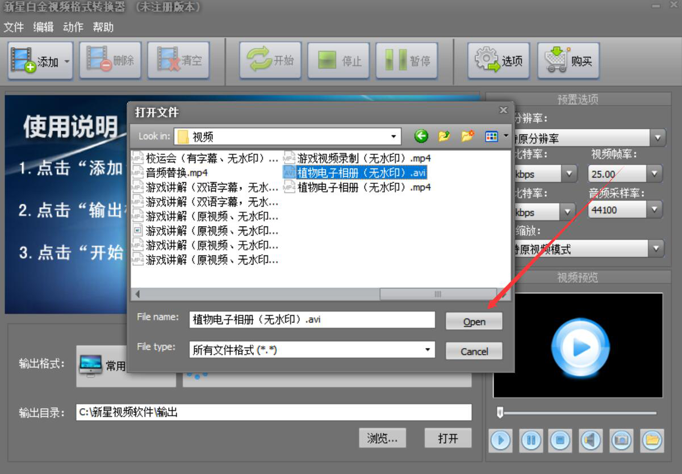Open the 音频采样率 44100 dropdown
The image size is (682, 474).
(x=655, y=209)
